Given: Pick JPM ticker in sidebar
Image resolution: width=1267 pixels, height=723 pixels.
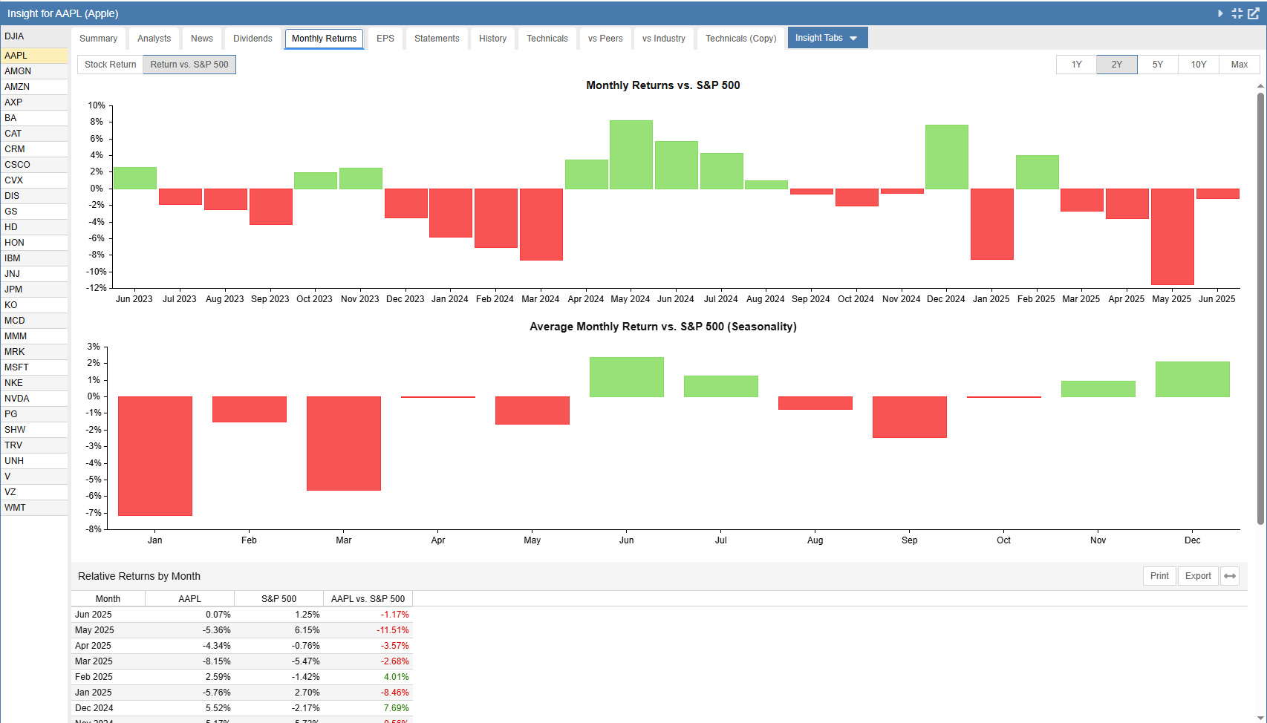Looking at the screenshot, I should tap(34, 289).
